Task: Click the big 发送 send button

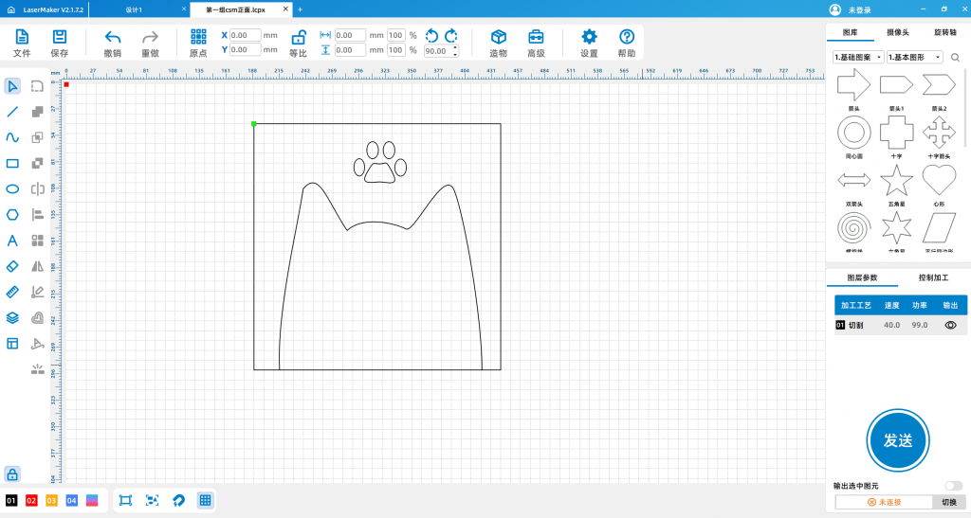Action: click(x=898, y=440)
